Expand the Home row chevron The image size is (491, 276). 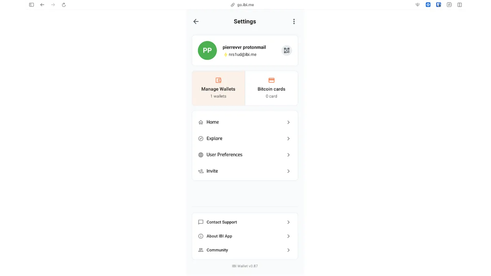click(x=288, y=122)
